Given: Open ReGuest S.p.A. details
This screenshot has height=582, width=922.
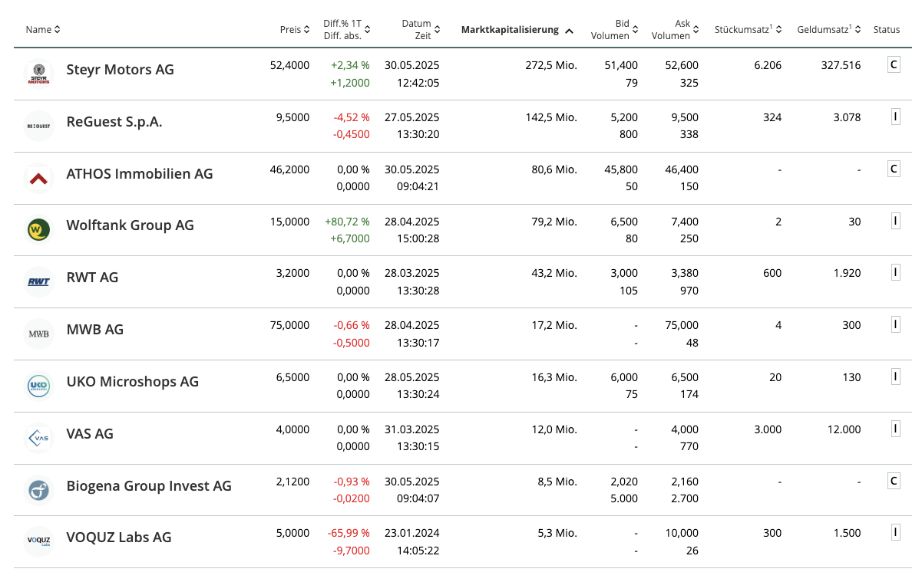Looking at the screenshot, I should [x=114, y=122].
